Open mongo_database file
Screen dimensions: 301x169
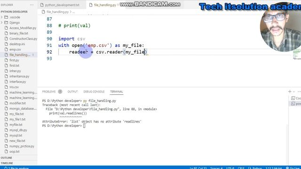tap(23, 108)
